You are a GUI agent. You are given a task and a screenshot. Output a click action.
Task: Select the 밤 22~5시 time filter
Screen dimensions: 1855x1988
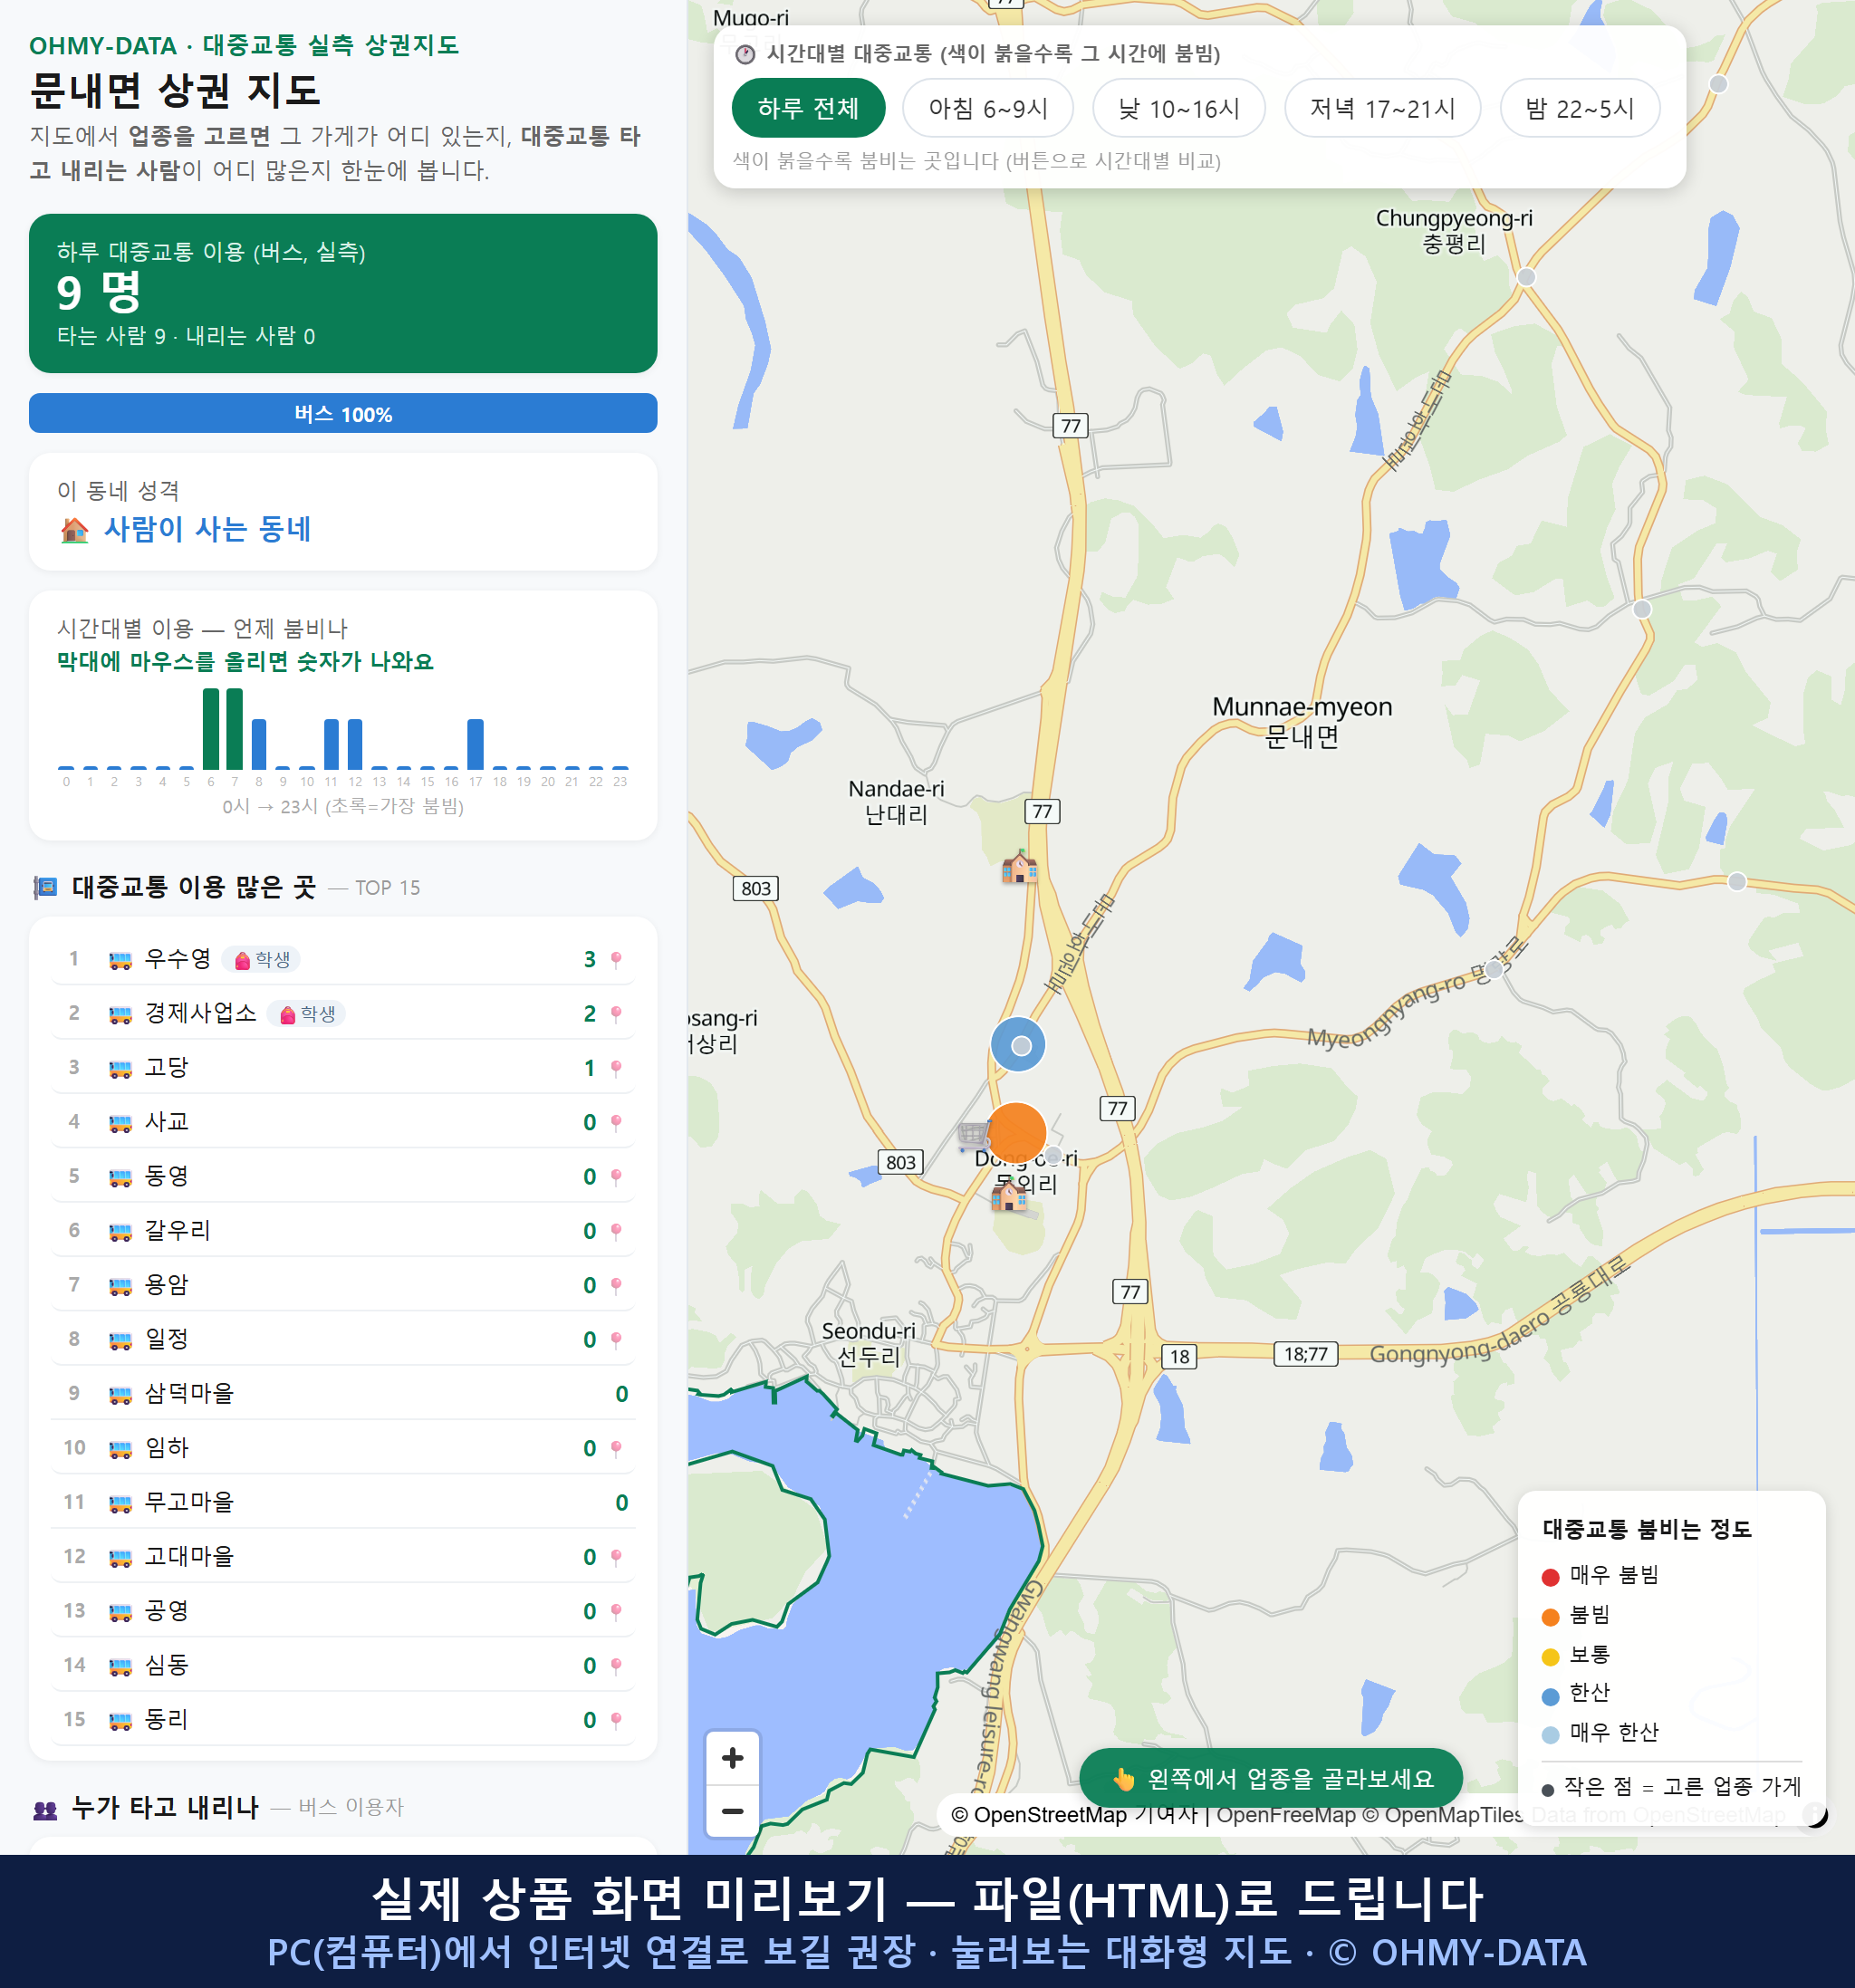click(1579, 108)
